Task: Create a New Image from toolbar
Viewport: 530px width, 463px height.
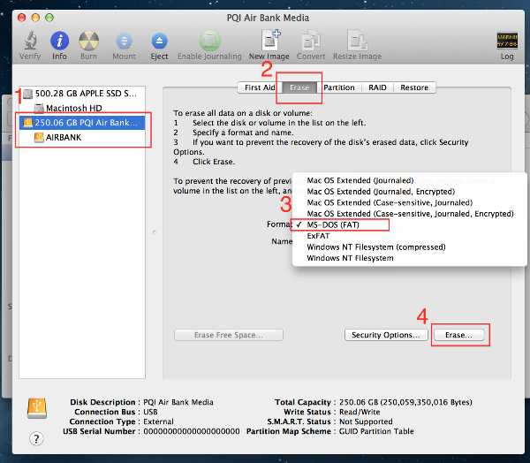Action: (x=270, y=40)
